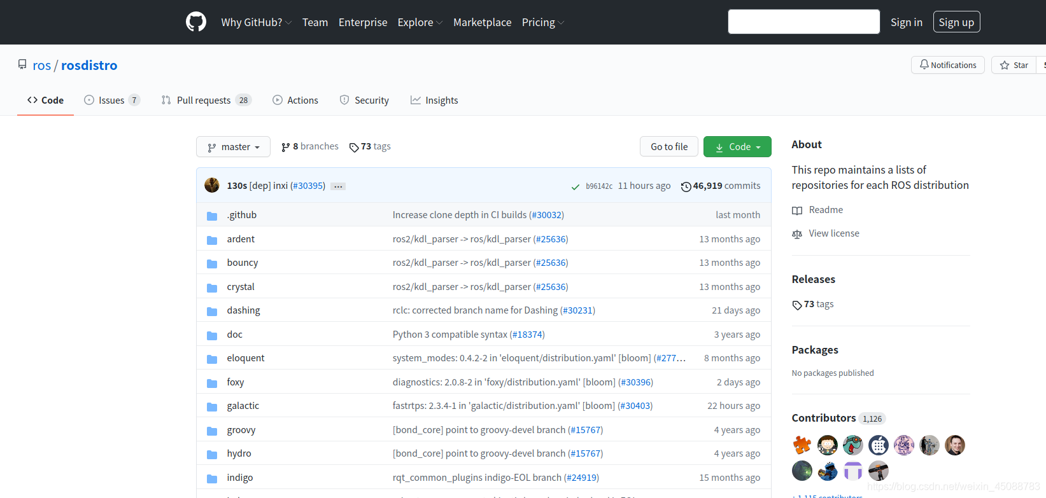Viewport: 1046px width, 498px height.
Task: Open the Packages heading link
Action: tap(815, 350)
